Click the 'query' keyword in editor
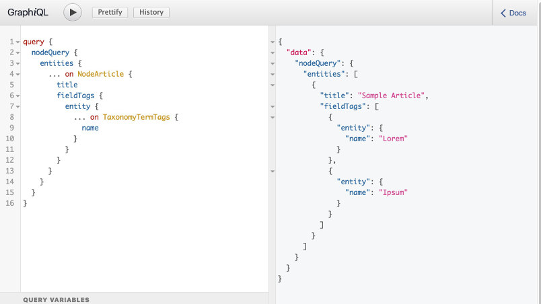 pos(34,42)
